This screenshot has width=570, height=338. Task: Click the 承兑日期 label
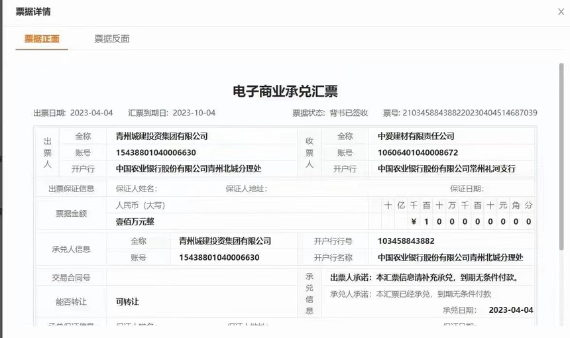[x=459, y=310]
